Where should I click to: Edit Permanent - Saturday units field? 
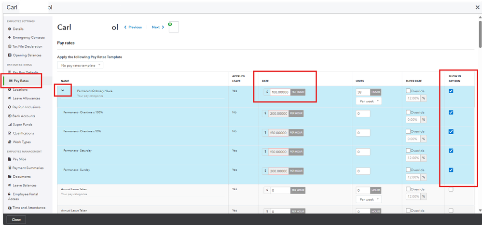tap(363, 152)
